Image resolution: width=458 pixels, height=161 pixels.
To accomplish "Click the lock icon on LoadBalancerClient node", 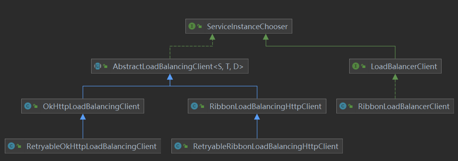I will 363,66.
